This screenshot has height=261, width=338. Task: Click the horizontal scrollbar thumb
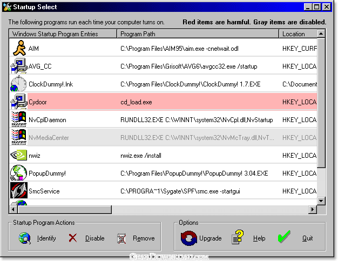65,209
